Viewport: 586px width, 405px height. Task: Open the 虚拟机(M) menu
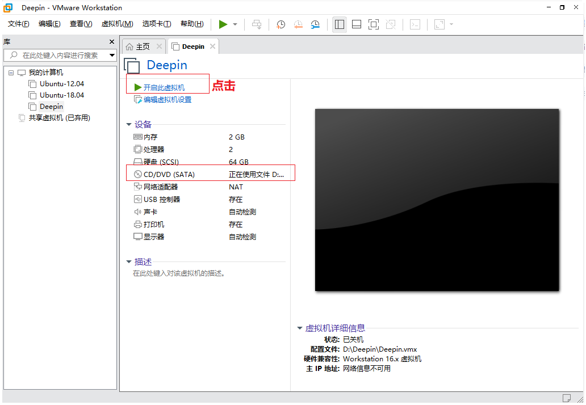[117, 24]
